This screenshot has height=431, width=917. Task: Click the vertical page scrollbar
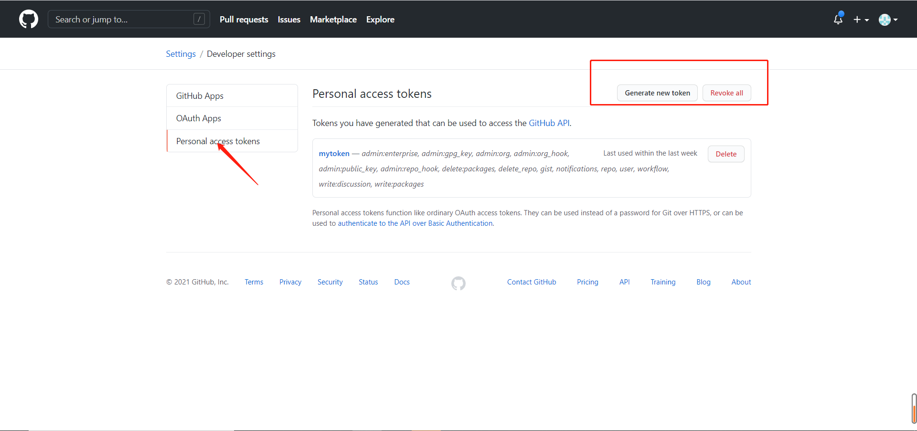[x=914, y=409]
